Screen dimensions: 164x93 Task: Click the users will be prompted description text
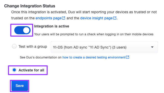coord(94,34)
